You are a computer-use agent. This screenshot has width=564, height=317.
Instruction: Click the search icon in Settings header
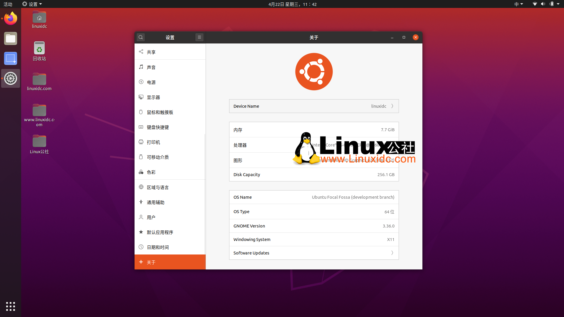point(141,37)
